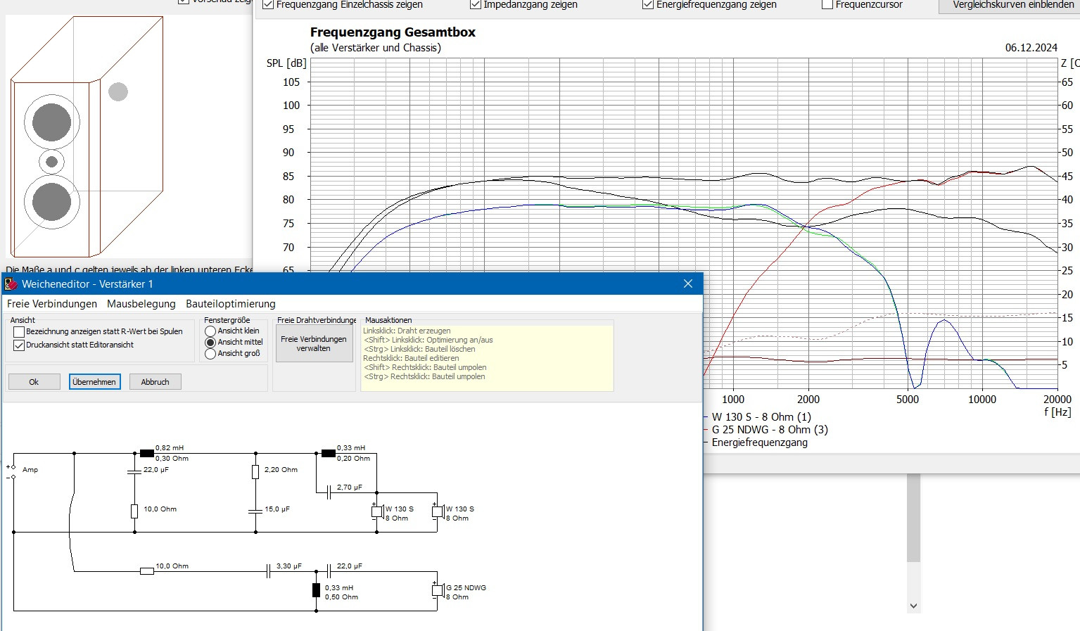Uncheck Druckansicht statt Editoransicht
1080x631 pixels.
pyautogui.click(x=19, y=345)
